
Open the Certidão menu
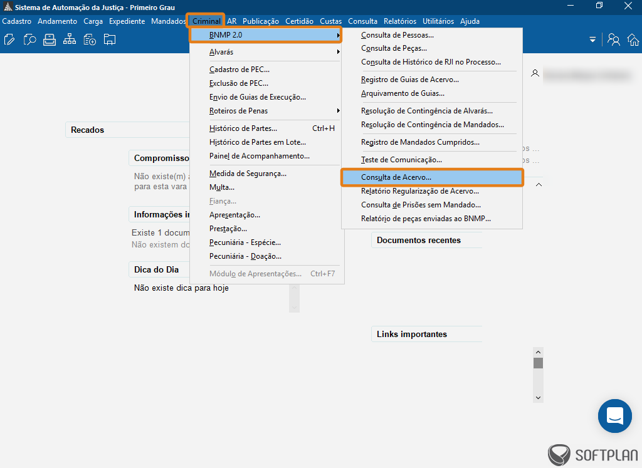(x=299, y=21)
